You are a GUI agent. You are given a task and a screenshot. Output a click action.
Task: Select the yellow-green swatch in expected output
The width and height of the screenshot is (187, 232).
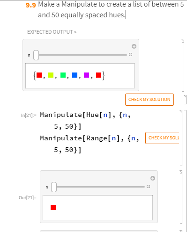(51, 75)
